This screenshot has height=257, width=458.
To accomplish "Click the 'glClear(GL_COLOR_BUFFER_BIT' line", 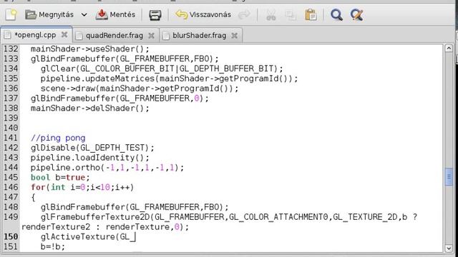I will (x=162, y=69).
